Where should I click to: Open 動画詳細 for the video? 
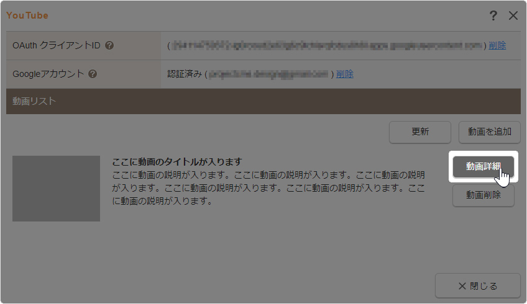click(483, 166)
